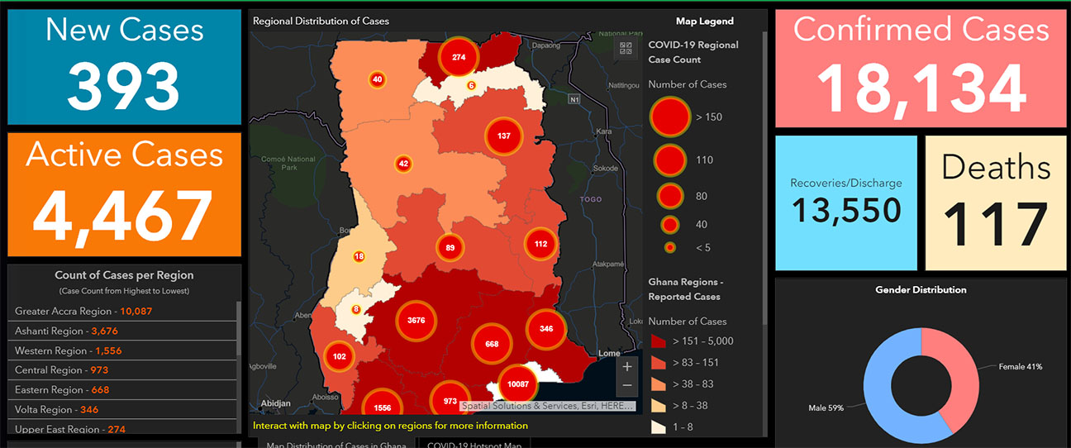This screenshot has width=1071, height=448.
Task: Open Map Distribution of Cases in Ghana tab
Action: pos(335,443)
